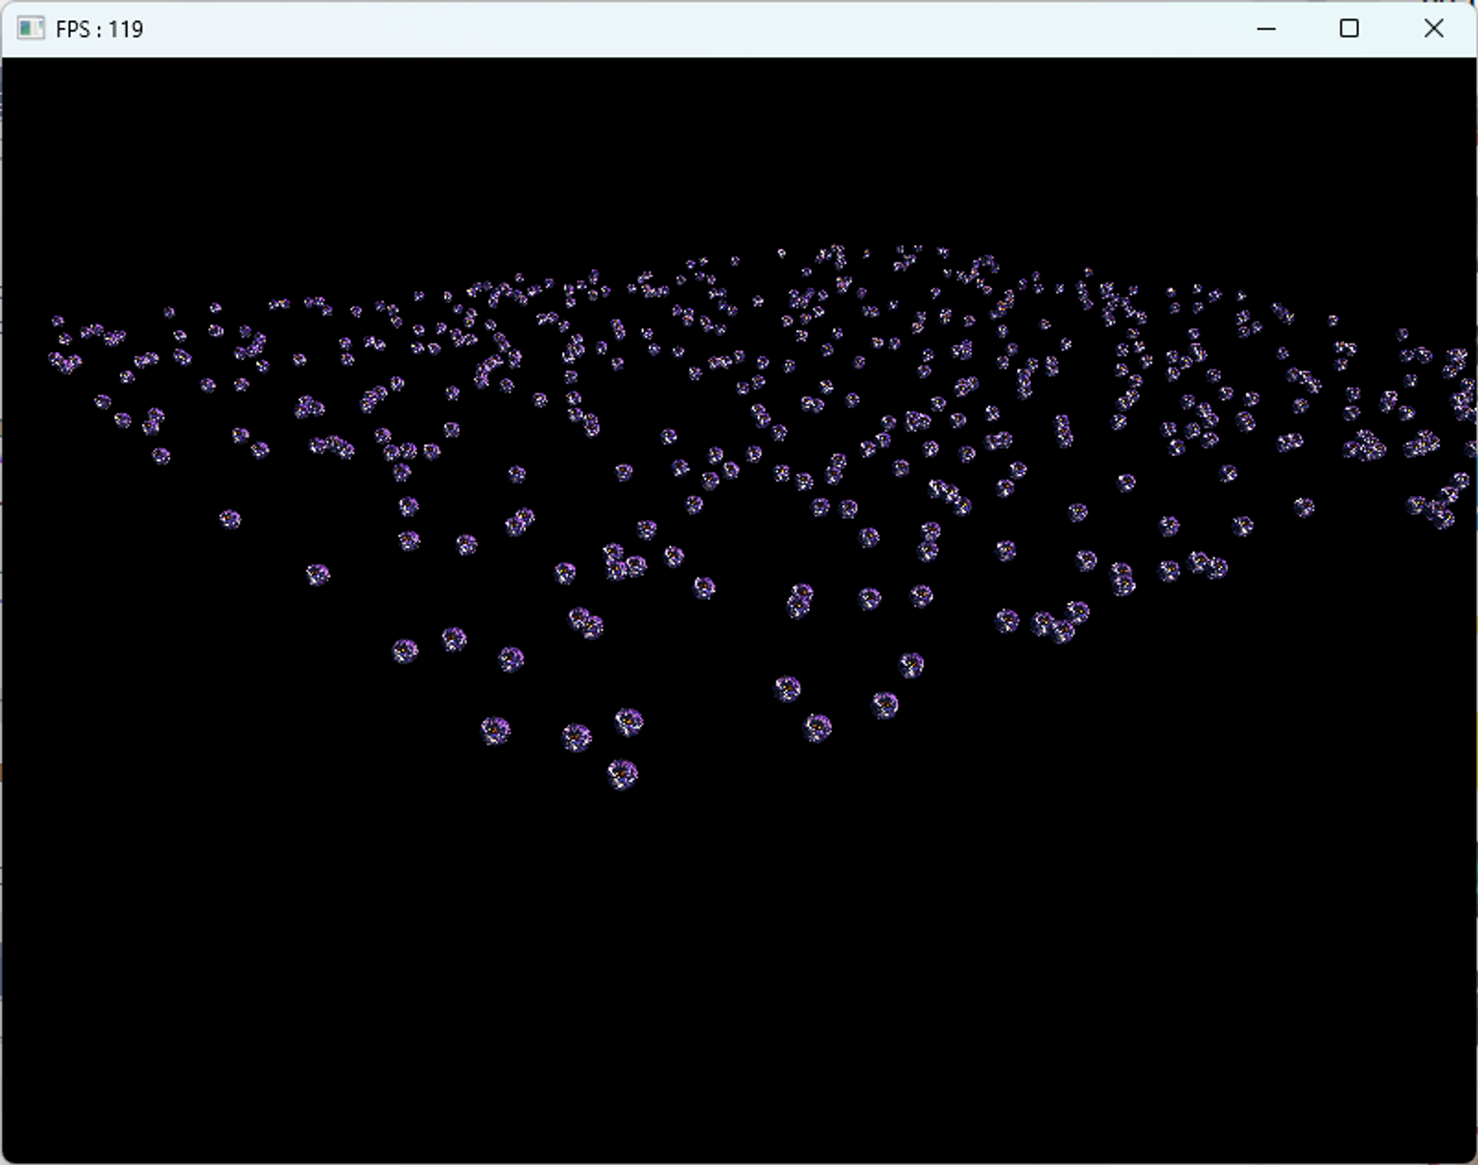Click the rightmost of three lower-left row spheres
Screen dimensions: 1478x1165
(511, 659)
